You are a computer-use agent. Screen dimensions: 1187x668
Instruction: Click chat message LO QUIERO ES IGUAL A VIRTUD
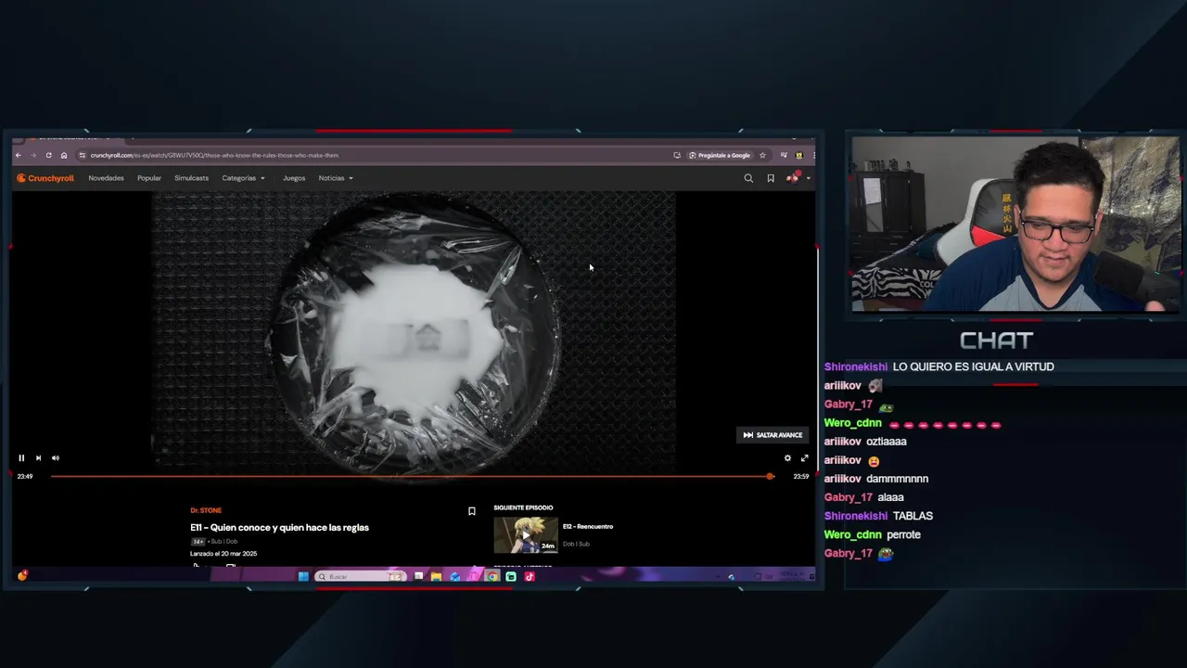(x=973, y=366)
